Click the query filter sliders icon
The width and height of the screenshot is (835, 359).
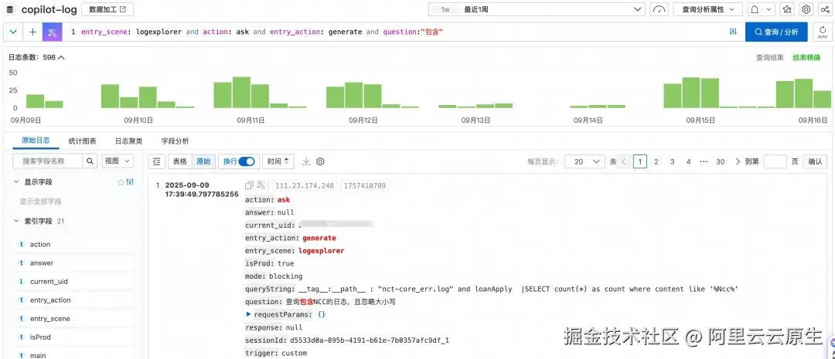tap(733, 32)
